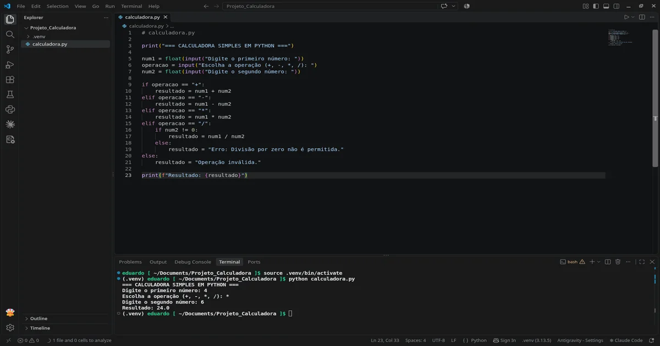The height and width of the screenshot is (346, 660).
Task: Open Antigravity - Settings in status bar
Action: click(580, 341)
